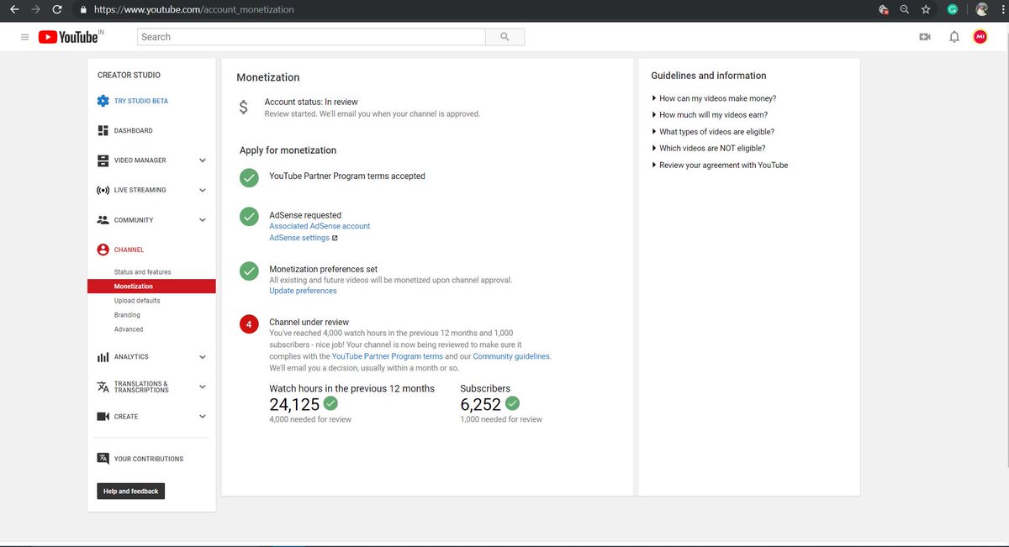Open YouTube Partner Program terms link

388,356
